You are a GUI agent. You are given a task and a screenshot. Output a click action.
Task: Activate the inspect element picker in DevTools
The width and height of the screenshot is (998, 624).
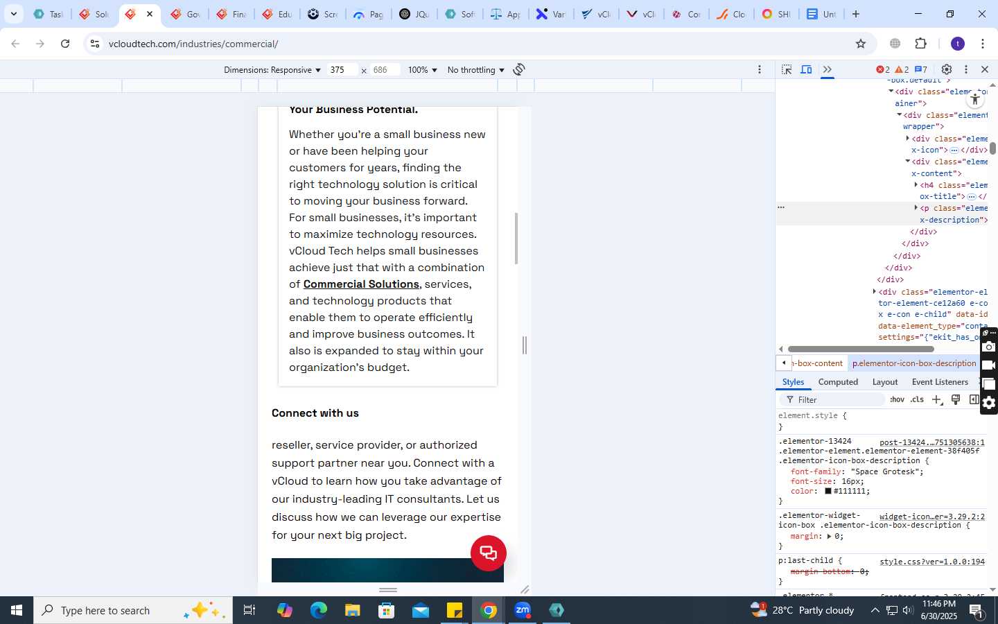point(787,69)
